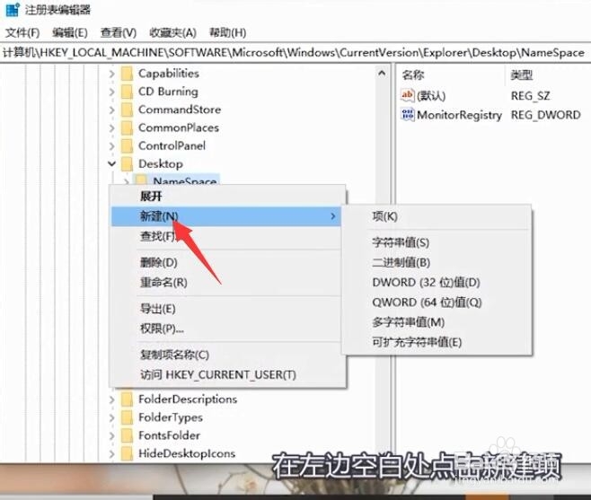Open the 查看(V) menu
Image resolution: width=591 pixels, height=500 pixels.
pyautogui.click(x=119, y=33)
